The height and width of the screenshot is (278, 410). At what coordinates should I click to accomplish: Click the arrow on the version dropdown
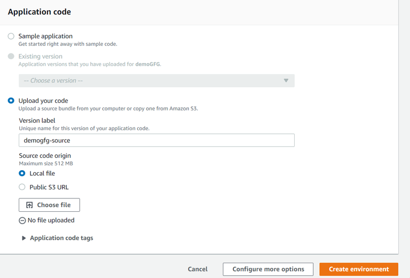(286, 81)
